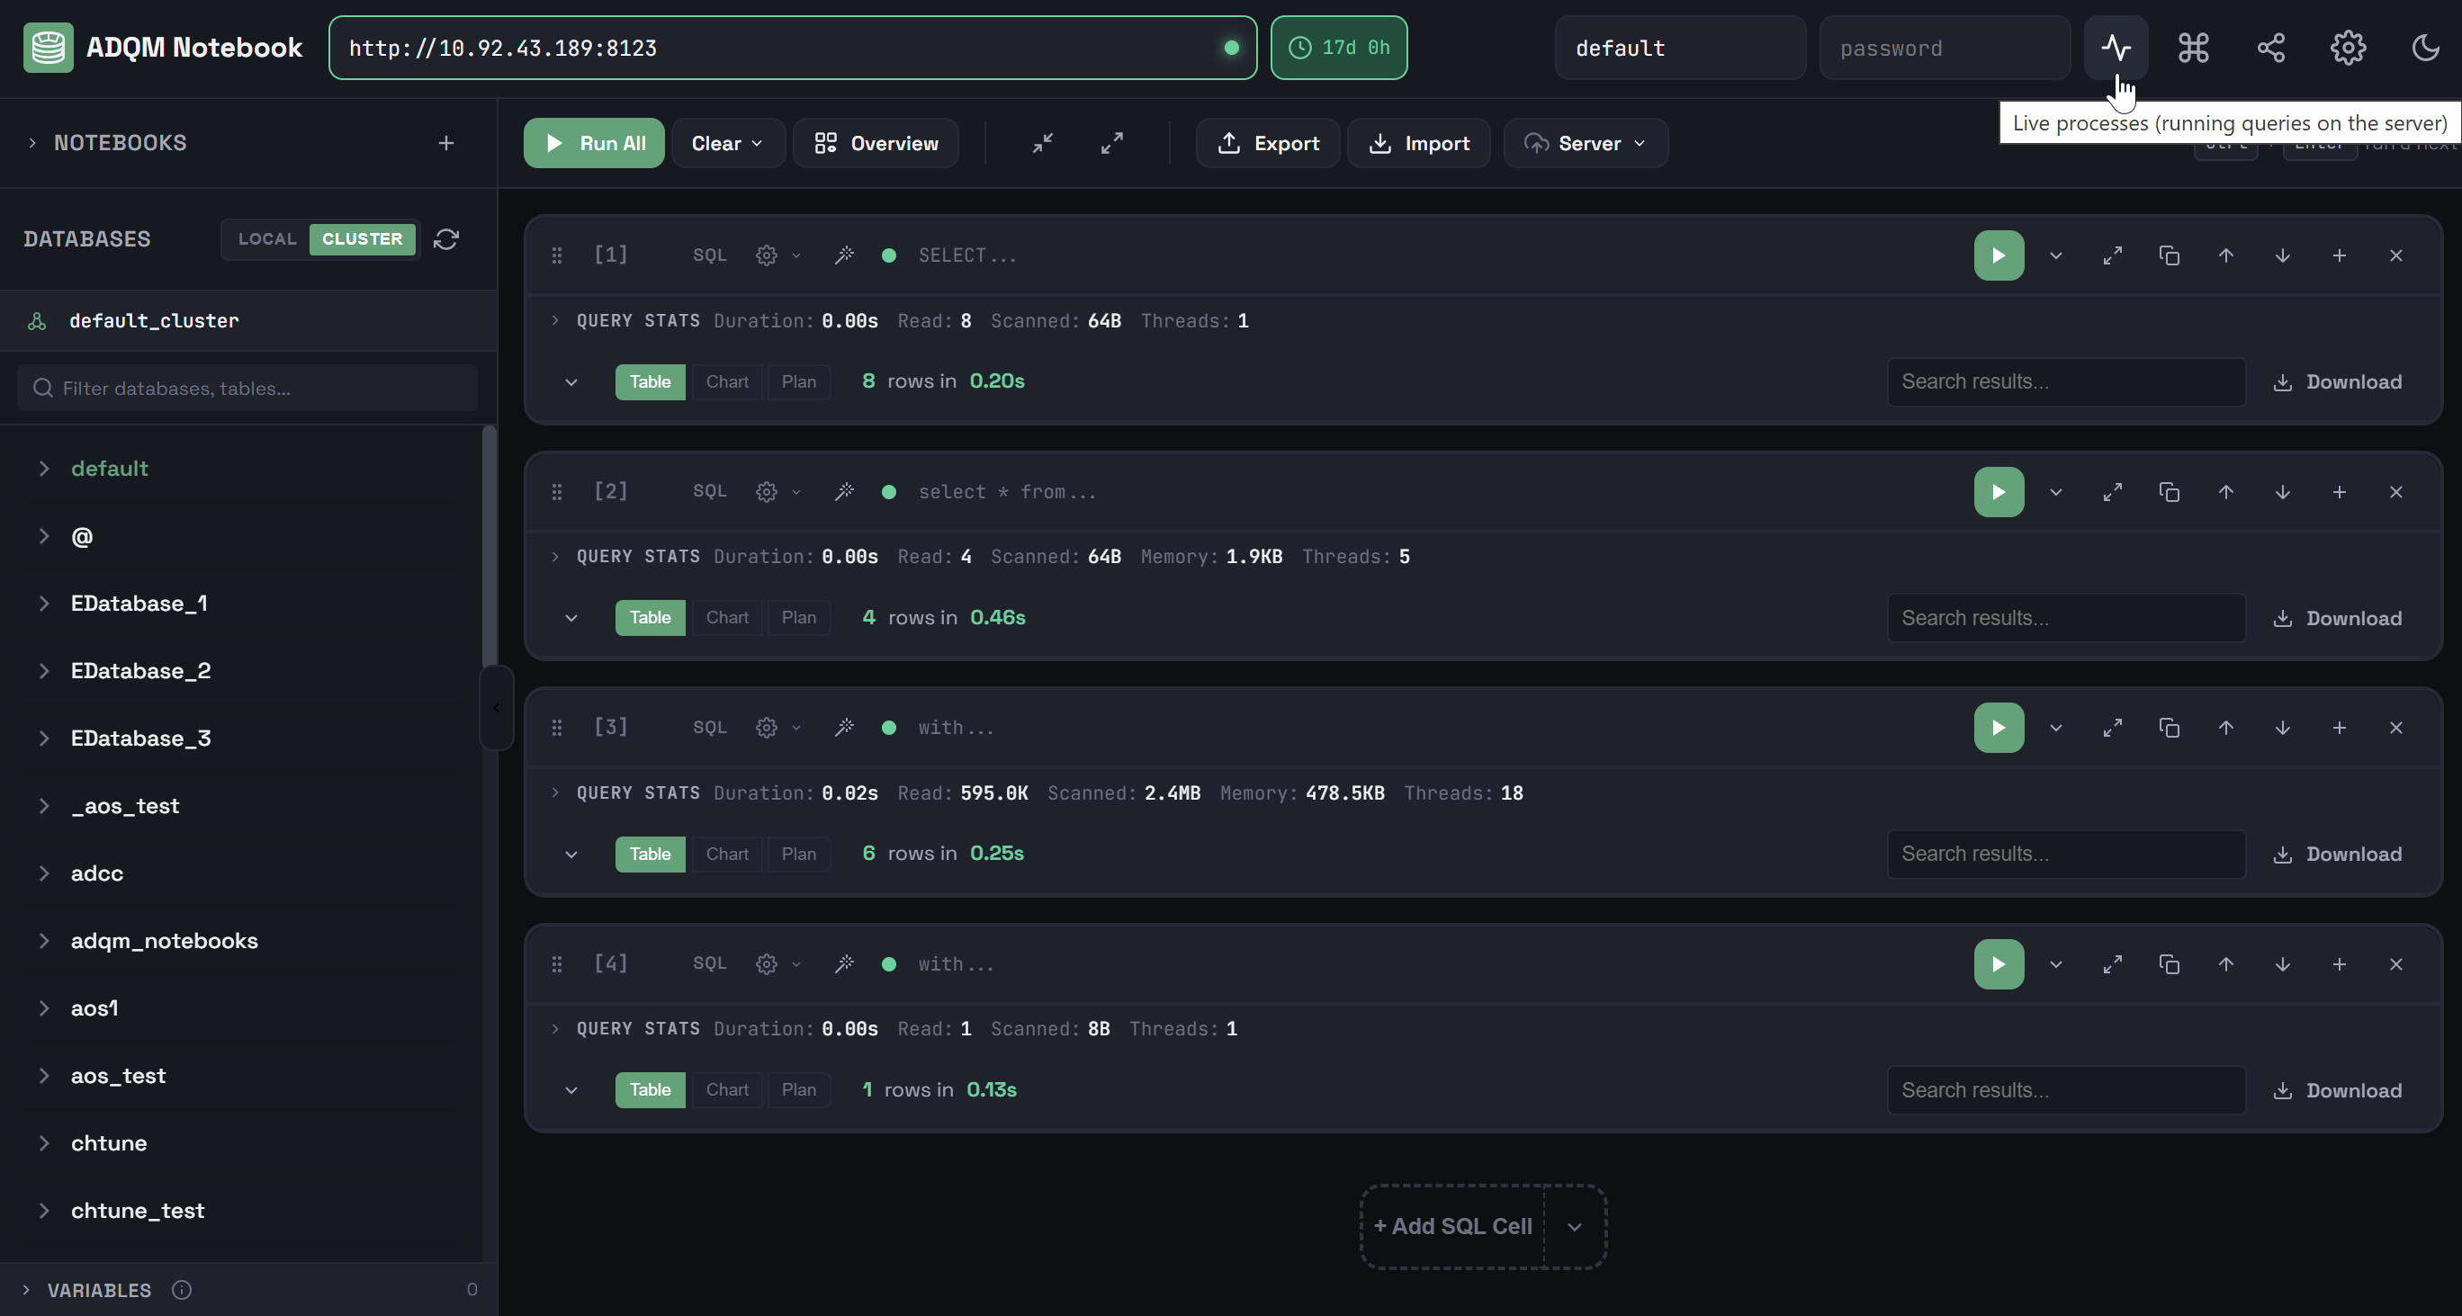Collapse results of cell [1] chevron
The height and width of the screenshot is (1316, 2462).
[x=571, y=382]
